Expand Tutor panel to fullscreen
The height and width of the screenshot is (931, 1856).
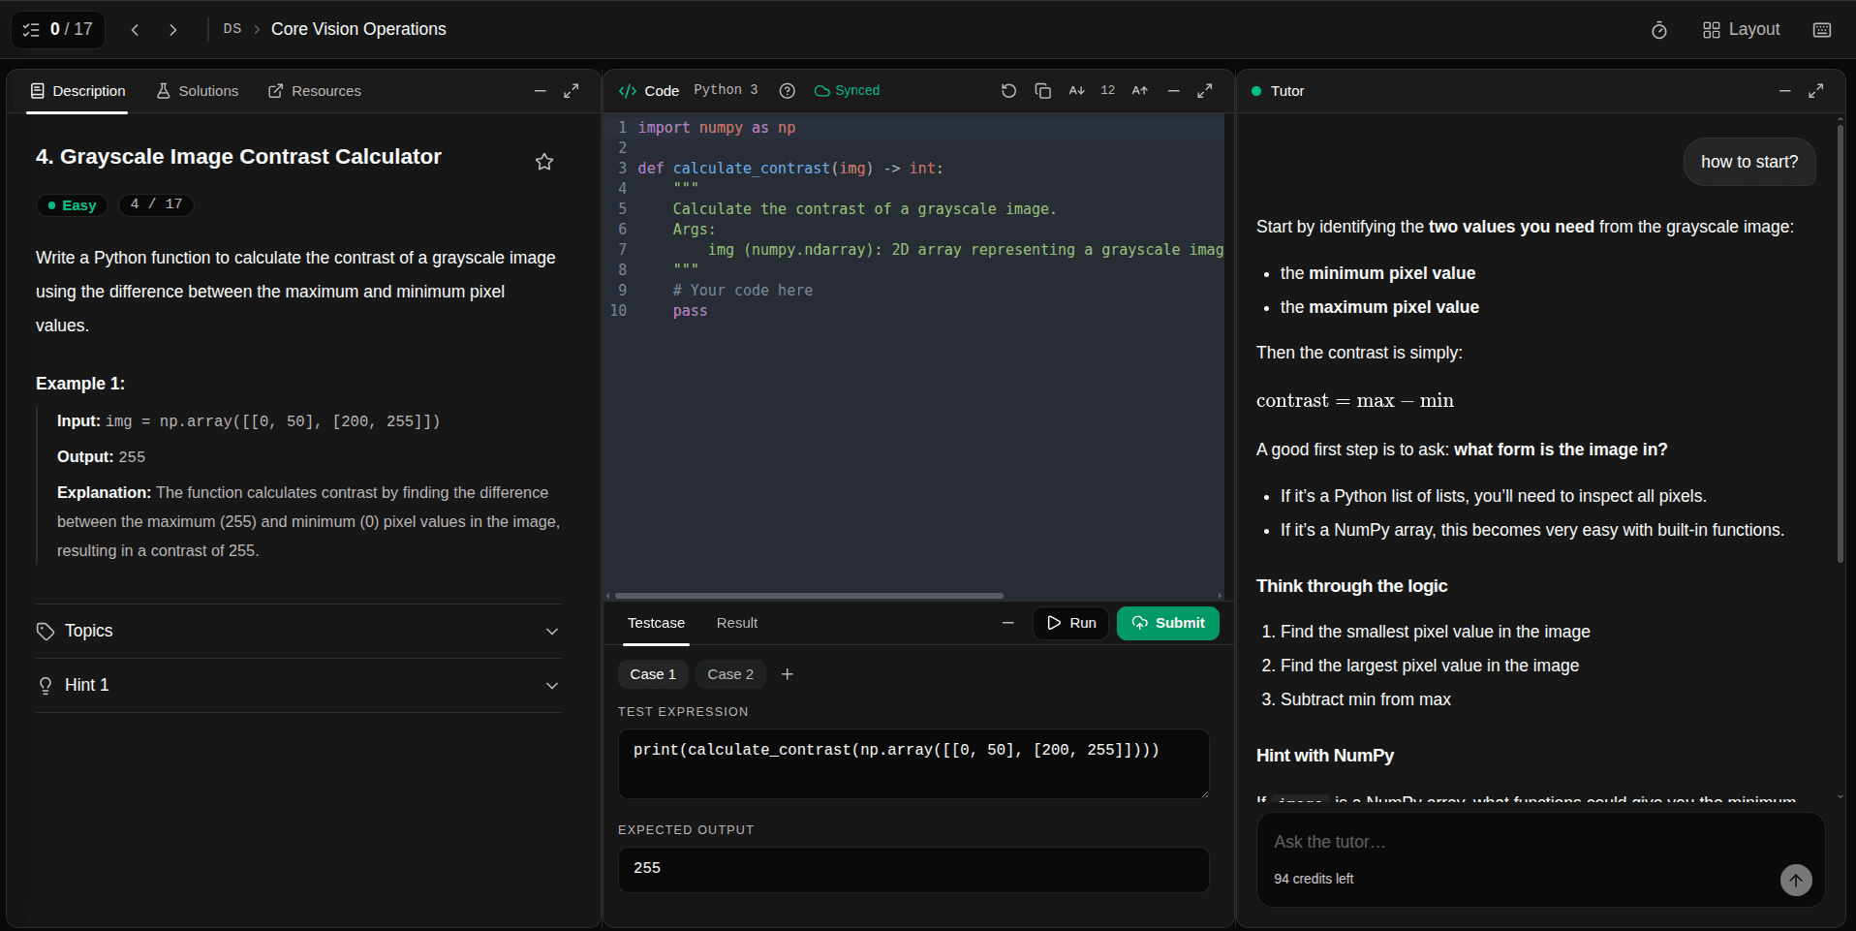tap(1816, 91)
